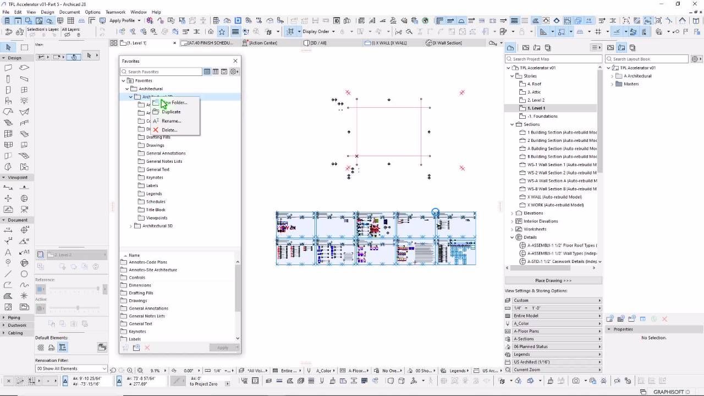Expand the Ductwork tool group
The height and width of the screenshot is (396, 704).
click(x=4, y=325)
